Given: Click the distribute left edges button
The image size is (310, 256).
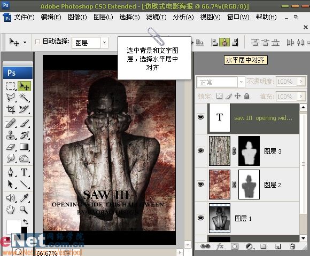Looking at the screenshot, I should point(290,42).
